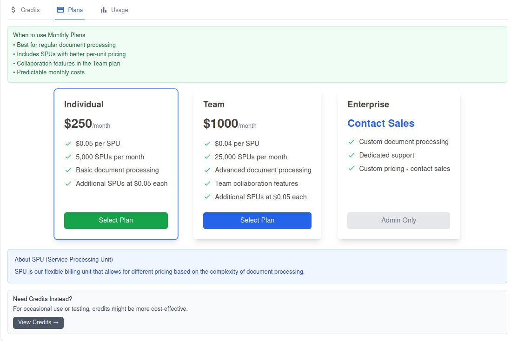This screenshot has width=511, height=341.
Task: Click View Credits button
Action: coord(38,322)
